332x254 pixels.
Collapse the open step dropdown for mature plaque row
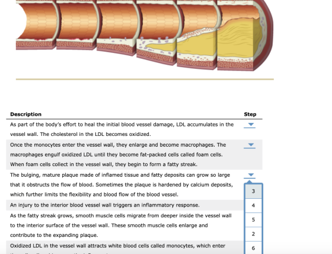250,175
